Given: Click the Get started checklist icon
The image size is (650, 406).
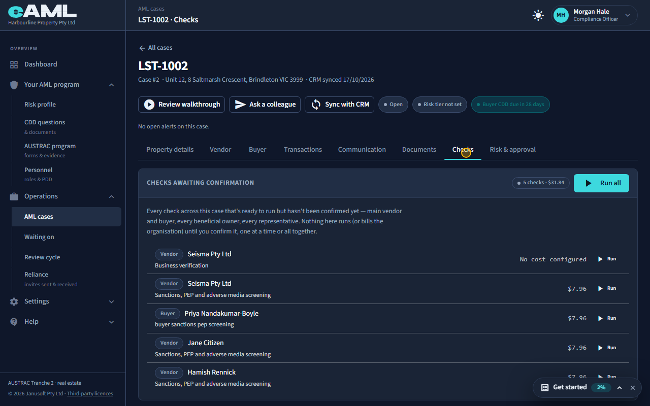Looking at the screenshot, I should tap(545, 388).
